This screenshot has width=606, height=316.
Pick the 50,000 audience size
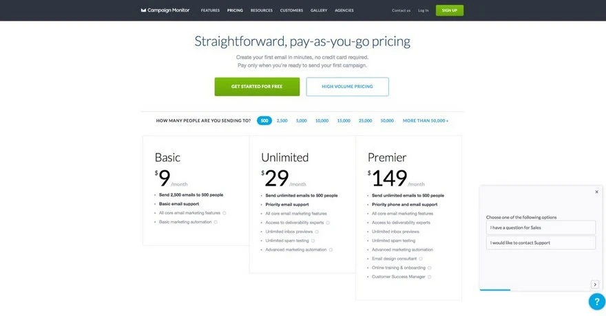(387, 121)
